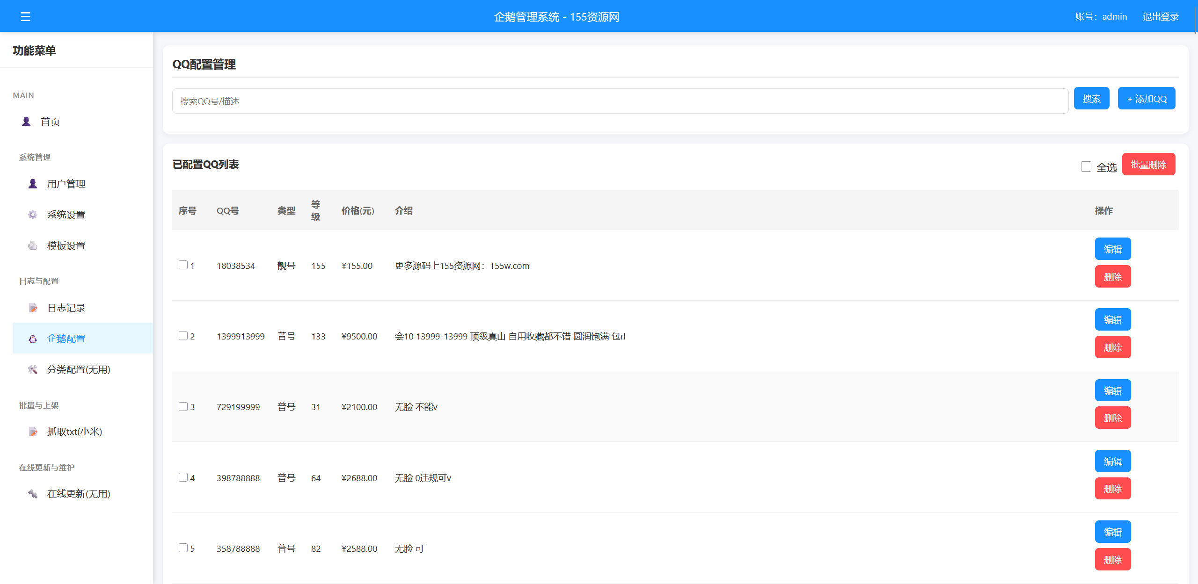Select the 用户管理 user icon
The width and height of the screenshot is (1198, 584).
(32, 183)
